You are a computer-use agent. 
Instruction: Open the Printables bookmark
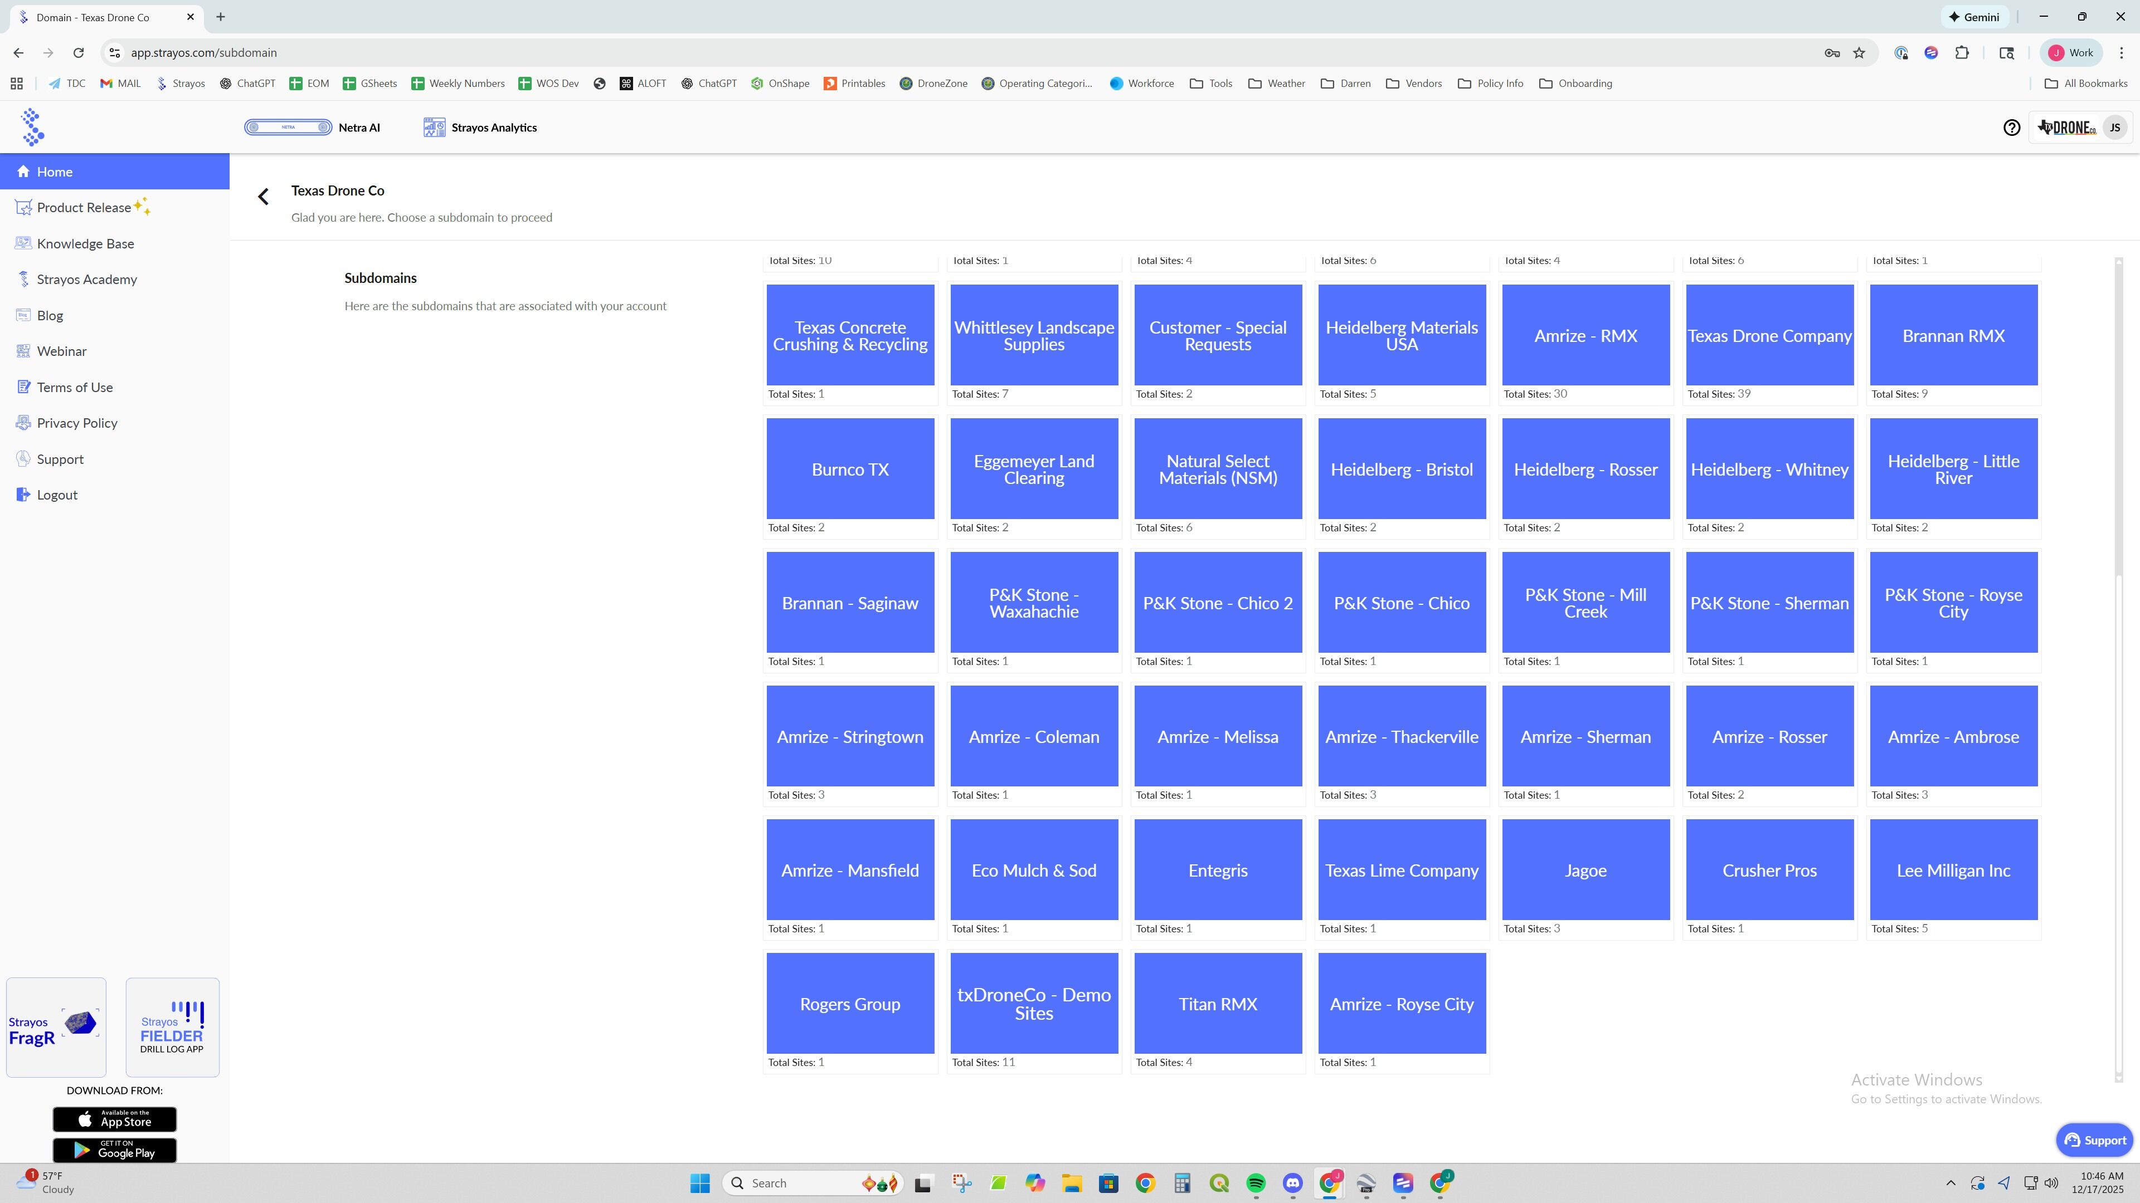pos(854,83)
